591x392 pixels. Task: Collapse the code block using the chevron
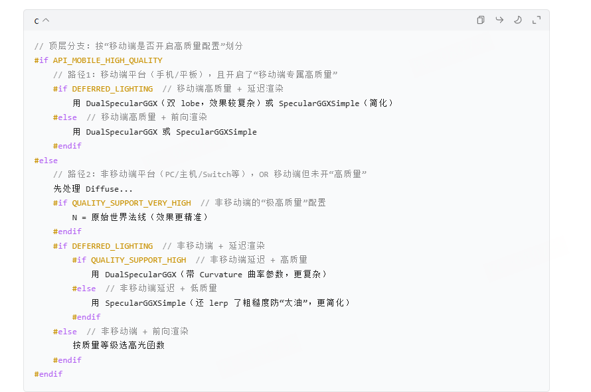46,21
